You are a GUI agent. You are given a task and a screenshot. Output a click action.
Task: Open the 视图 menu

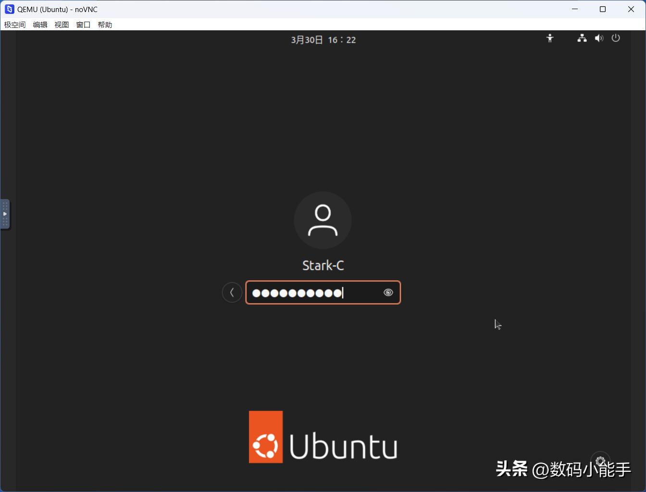pyautogui.click(x=62, y=25)
